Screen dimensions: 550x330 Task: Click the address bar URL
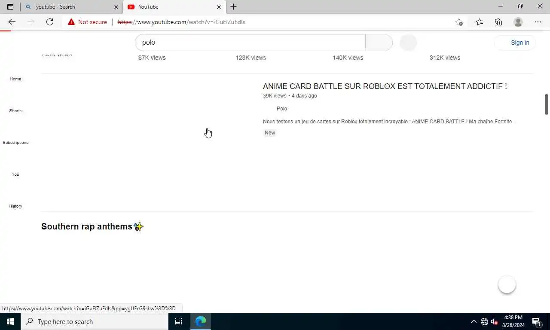(x=181, y=22)
